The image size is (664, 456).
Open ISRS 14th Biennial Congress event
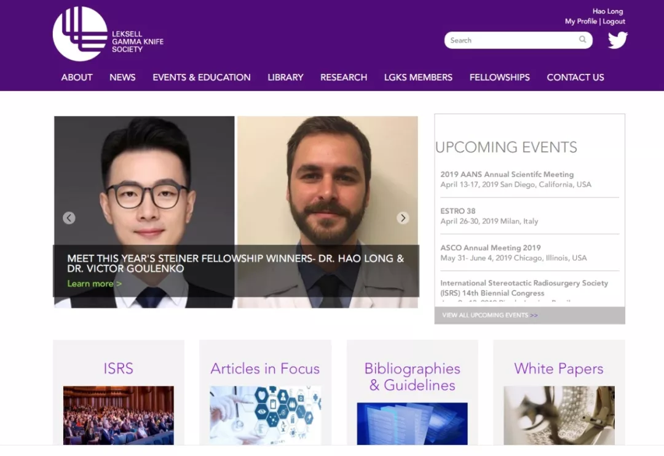pos(524,288)
